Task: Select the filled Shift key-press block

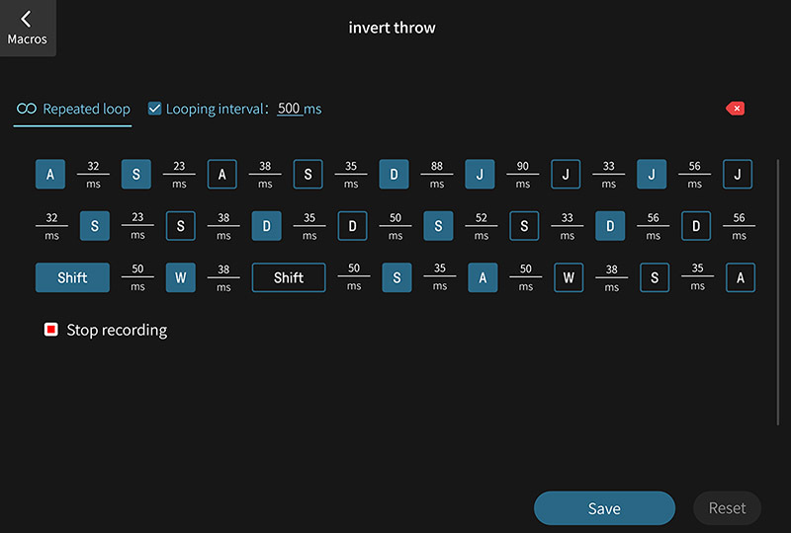Action: [72, 277]
